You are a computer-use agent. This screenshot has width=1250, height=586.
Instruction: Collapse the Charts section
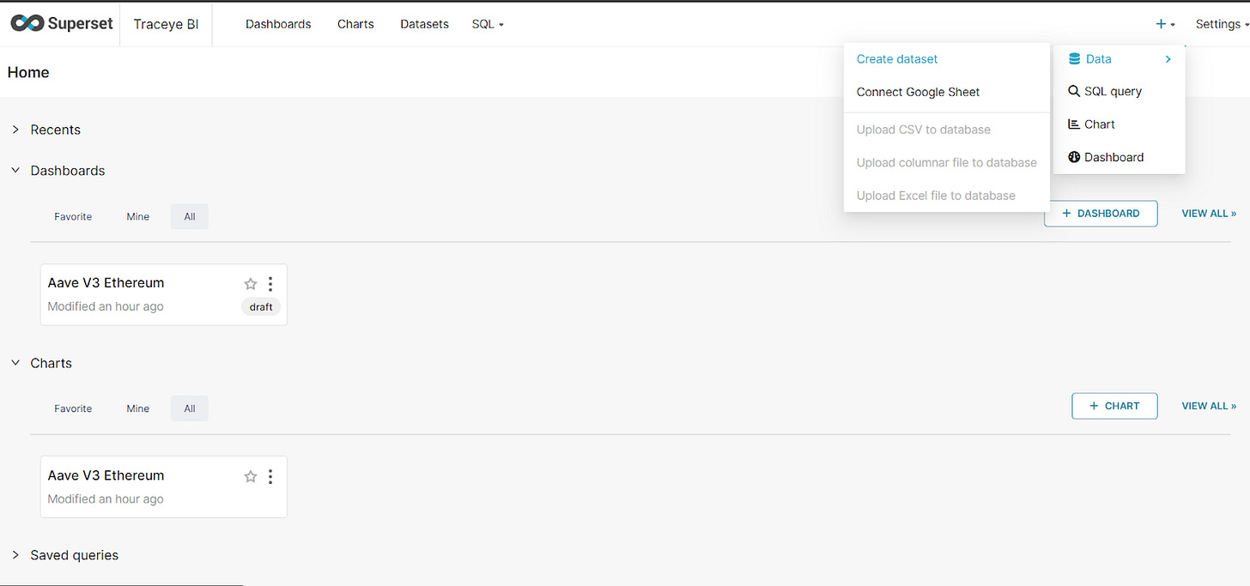[x=15, y=363]
